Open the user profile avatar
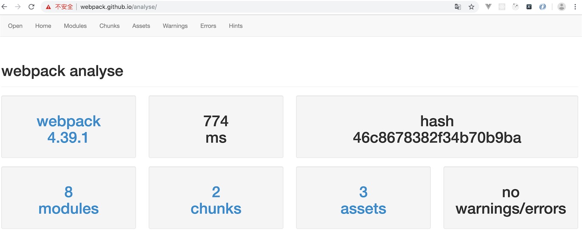Image resolution: width=582 pixels, height=242 pixels. [562, 7]
